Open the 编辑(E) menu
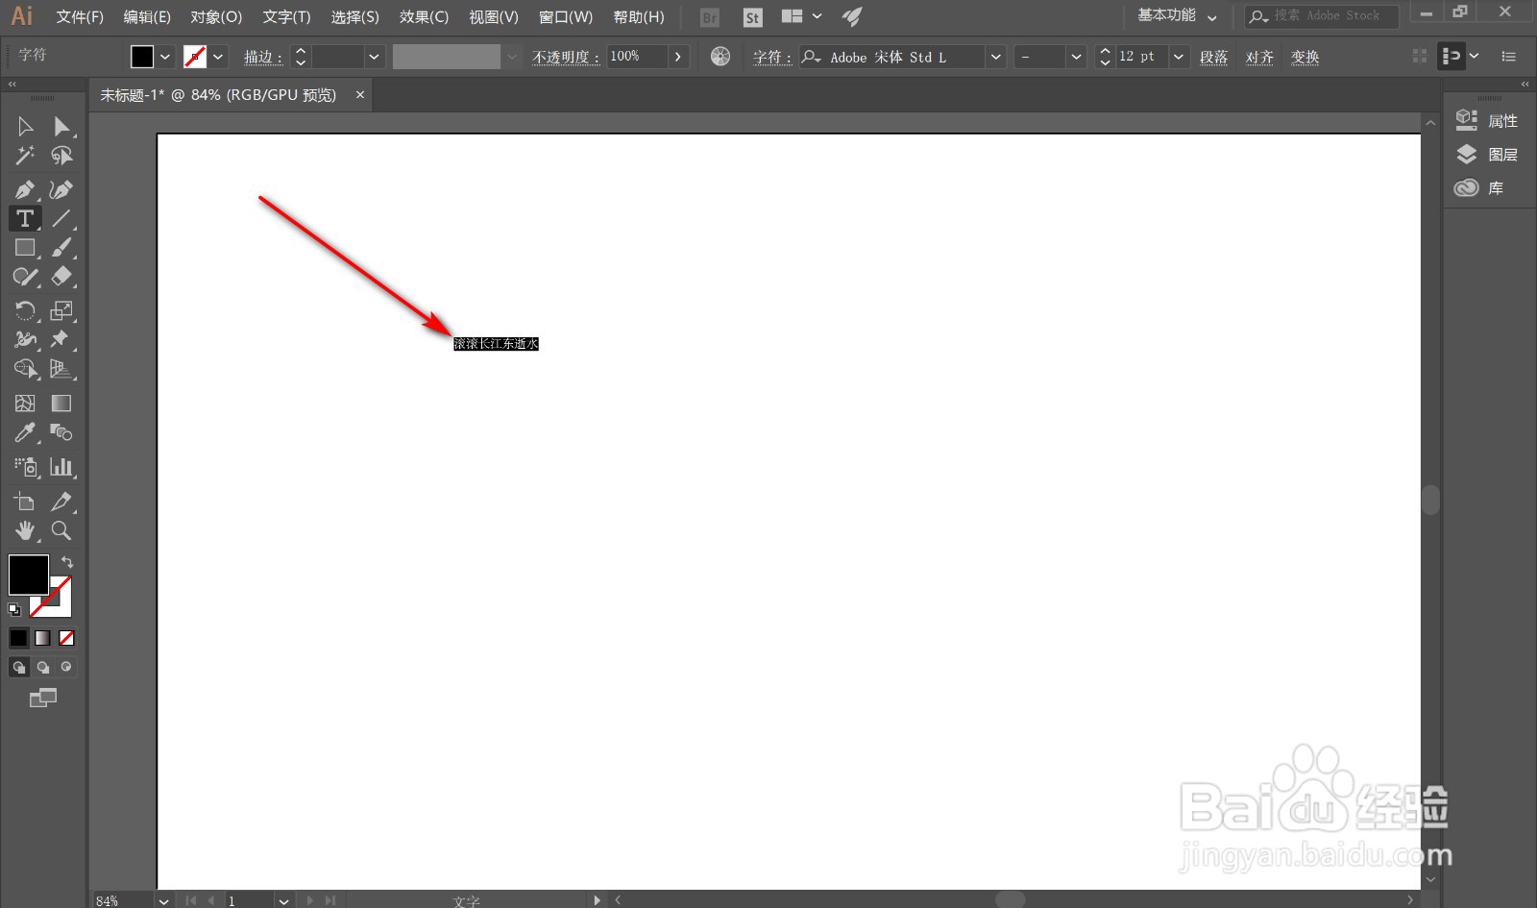The width and height of the screenshot is (1537, 908). click(x=147, y=17)
